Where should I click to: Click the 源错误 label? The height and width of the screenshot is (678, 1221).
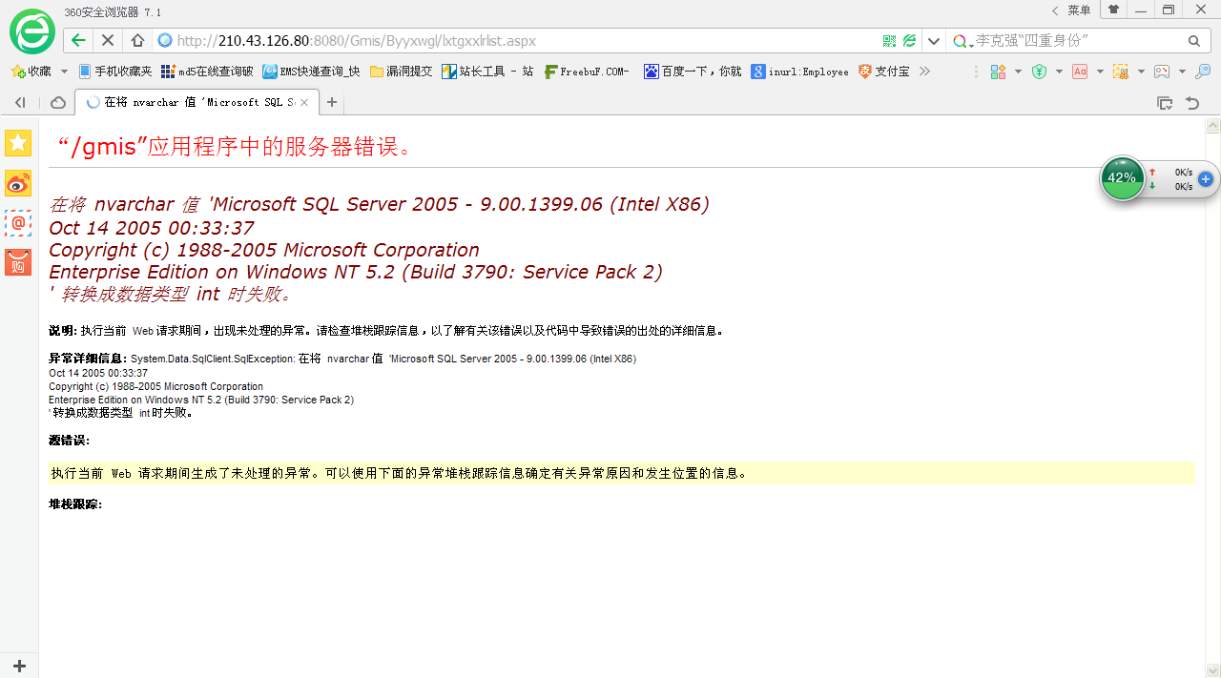pyautogui.click(x=69, y=440)
